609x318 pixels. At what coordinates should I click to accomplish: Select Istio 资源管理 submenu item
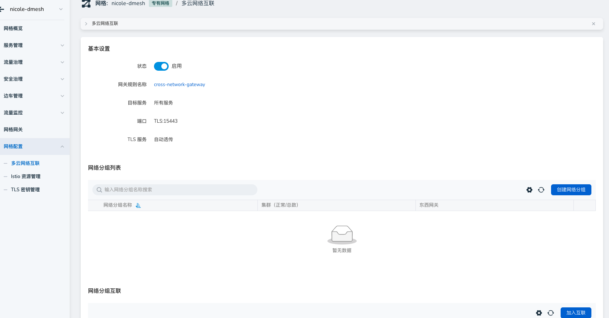(x=26, y=177)
